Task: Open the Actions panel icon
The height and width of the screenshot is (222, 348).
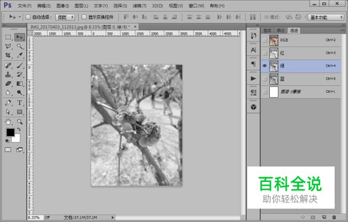Action: point(253,78)
